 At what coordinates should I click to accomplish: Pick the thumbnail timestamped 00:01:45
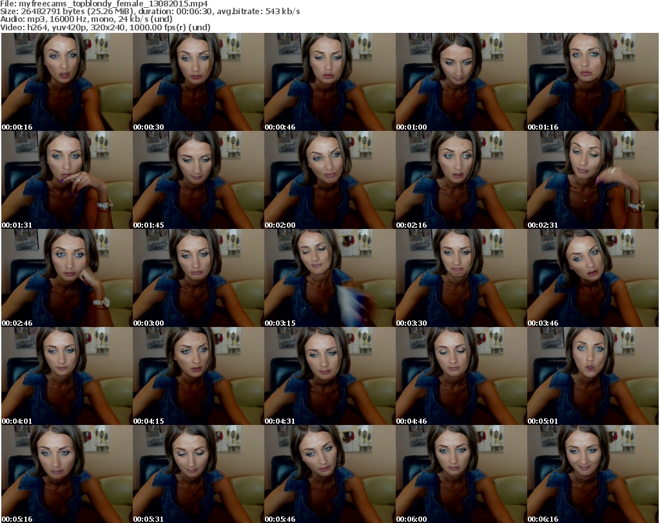point(199,180)
